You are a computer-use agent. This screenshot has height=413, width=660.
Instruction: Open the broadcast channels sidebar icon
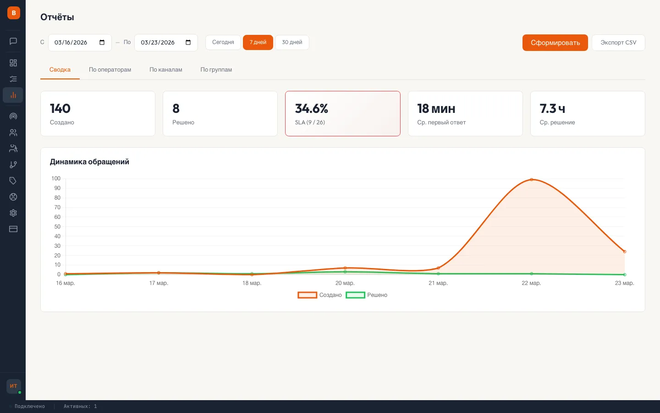click(13, 117)
